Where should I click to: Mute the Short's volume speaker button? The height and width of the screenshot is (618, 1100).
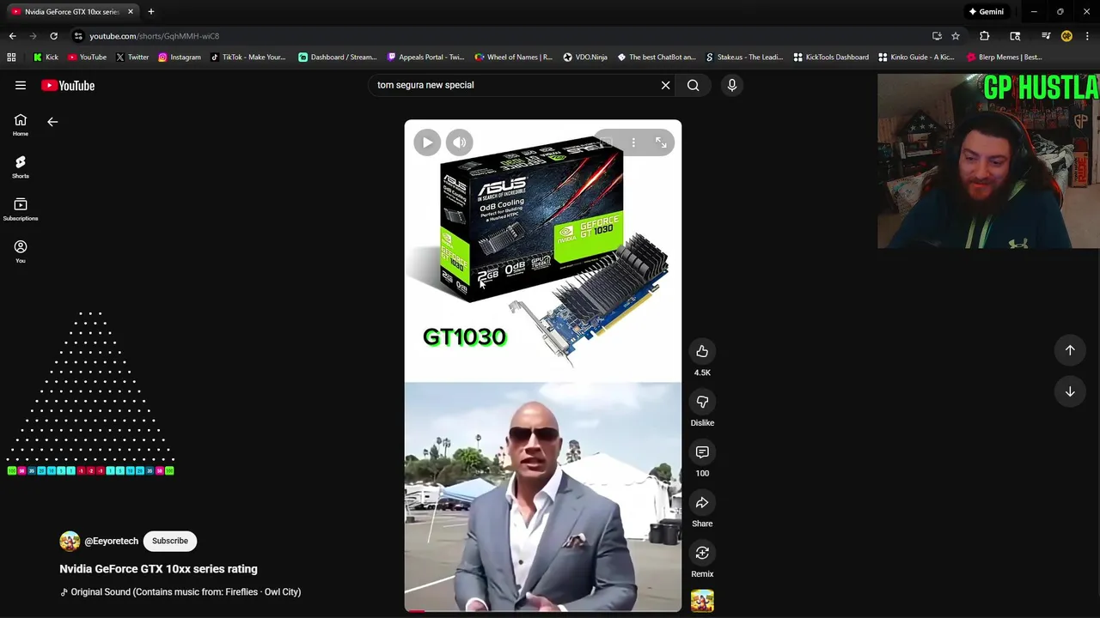(x=460, y=142)
